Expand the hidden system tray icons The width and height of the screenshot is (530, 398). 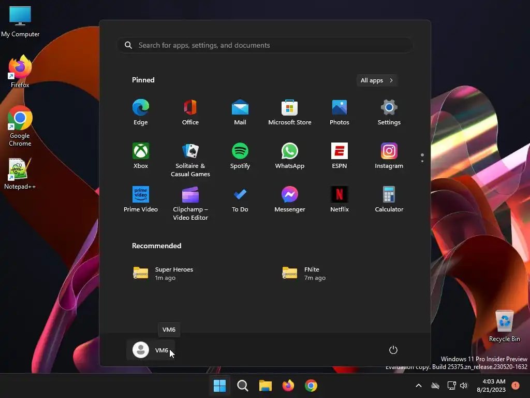click(x=418, y=386)
